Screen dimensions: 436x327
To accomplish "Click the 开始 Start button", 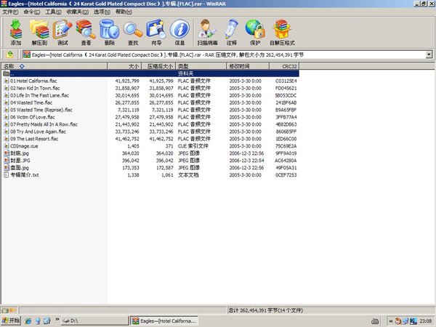I will point(11,321).
